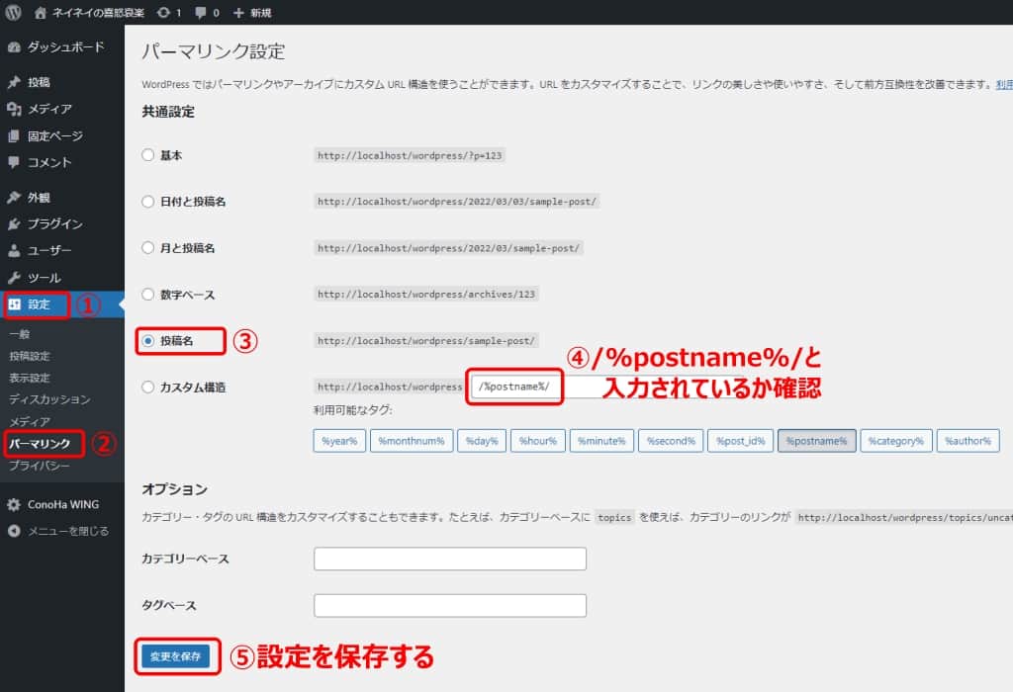Open ディスカッション submenu item
The height and width of the screenshot is (692, 1013).
click(x=49, y=399)
